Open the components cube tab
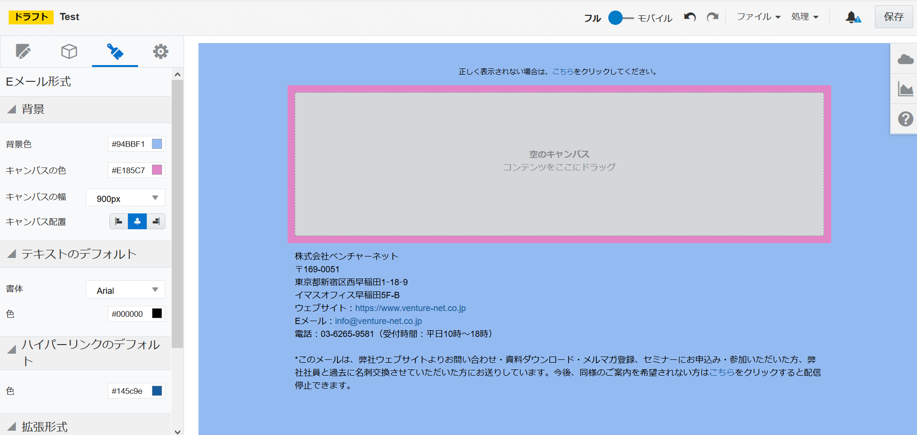Screen dimensions: 917x435 click(x=69, y=51)
